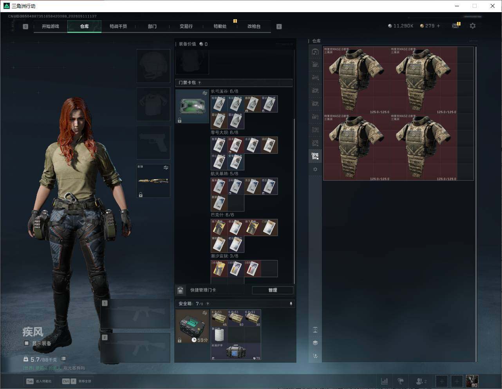Open the player avatar in bottom bar

coord(472,381)
